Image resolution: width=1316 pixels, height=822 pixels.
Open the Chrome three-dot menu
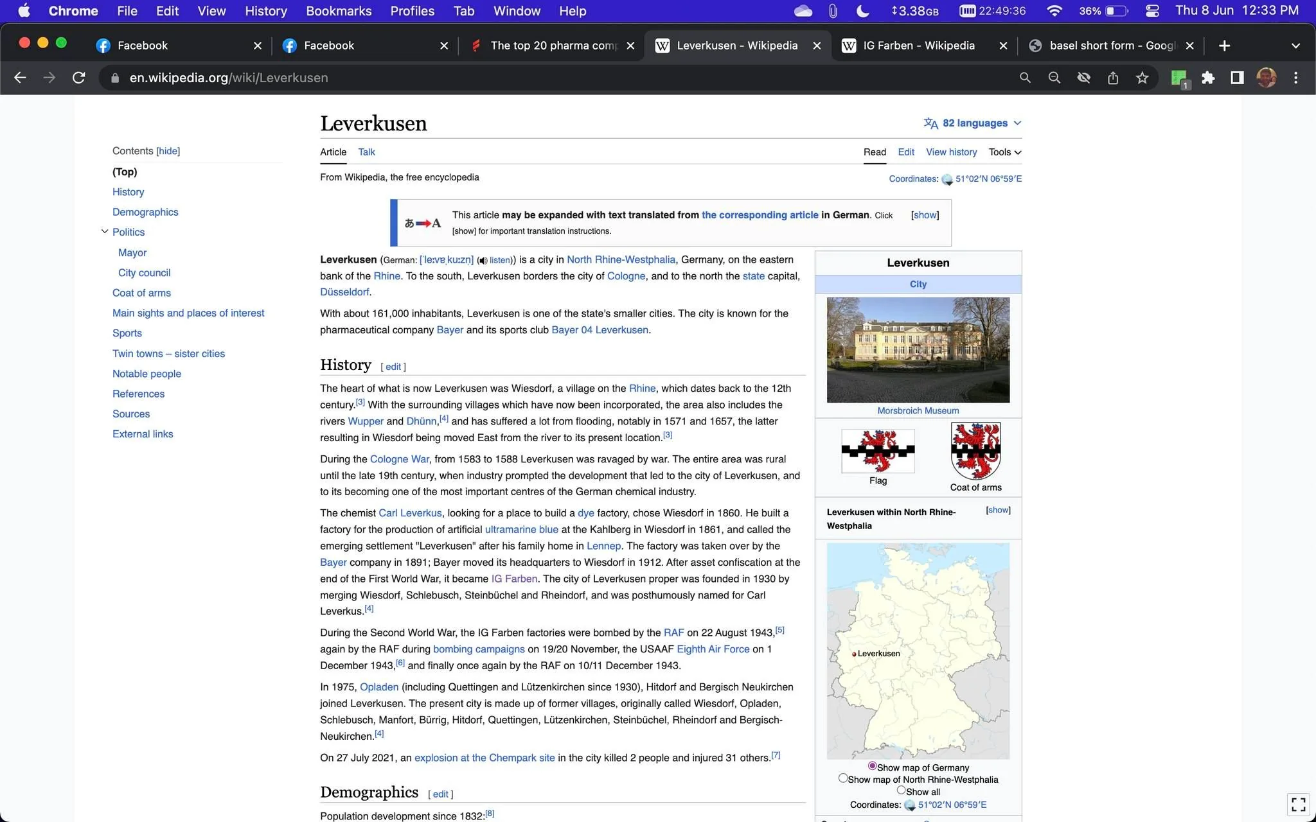click(x=1295, y=78)
